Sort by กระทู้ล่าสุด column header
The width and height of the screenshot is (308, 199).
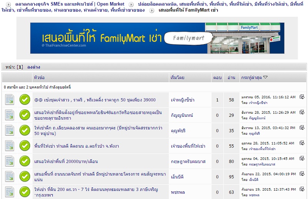click(x=251, y=78)
